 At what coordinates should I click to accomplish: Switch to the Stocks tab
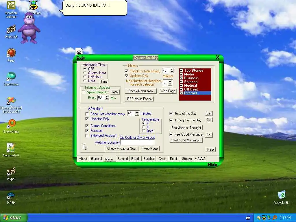click(187, 159)
